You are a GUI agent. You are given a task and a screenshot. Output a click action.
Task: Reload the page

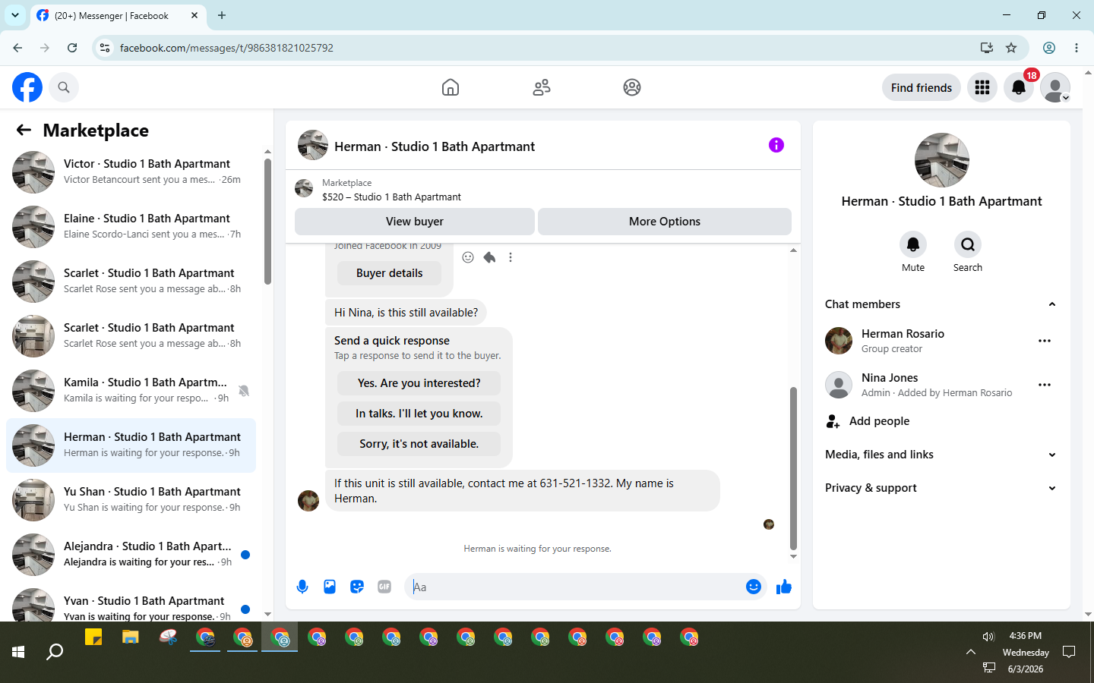(x=72, y=48)
